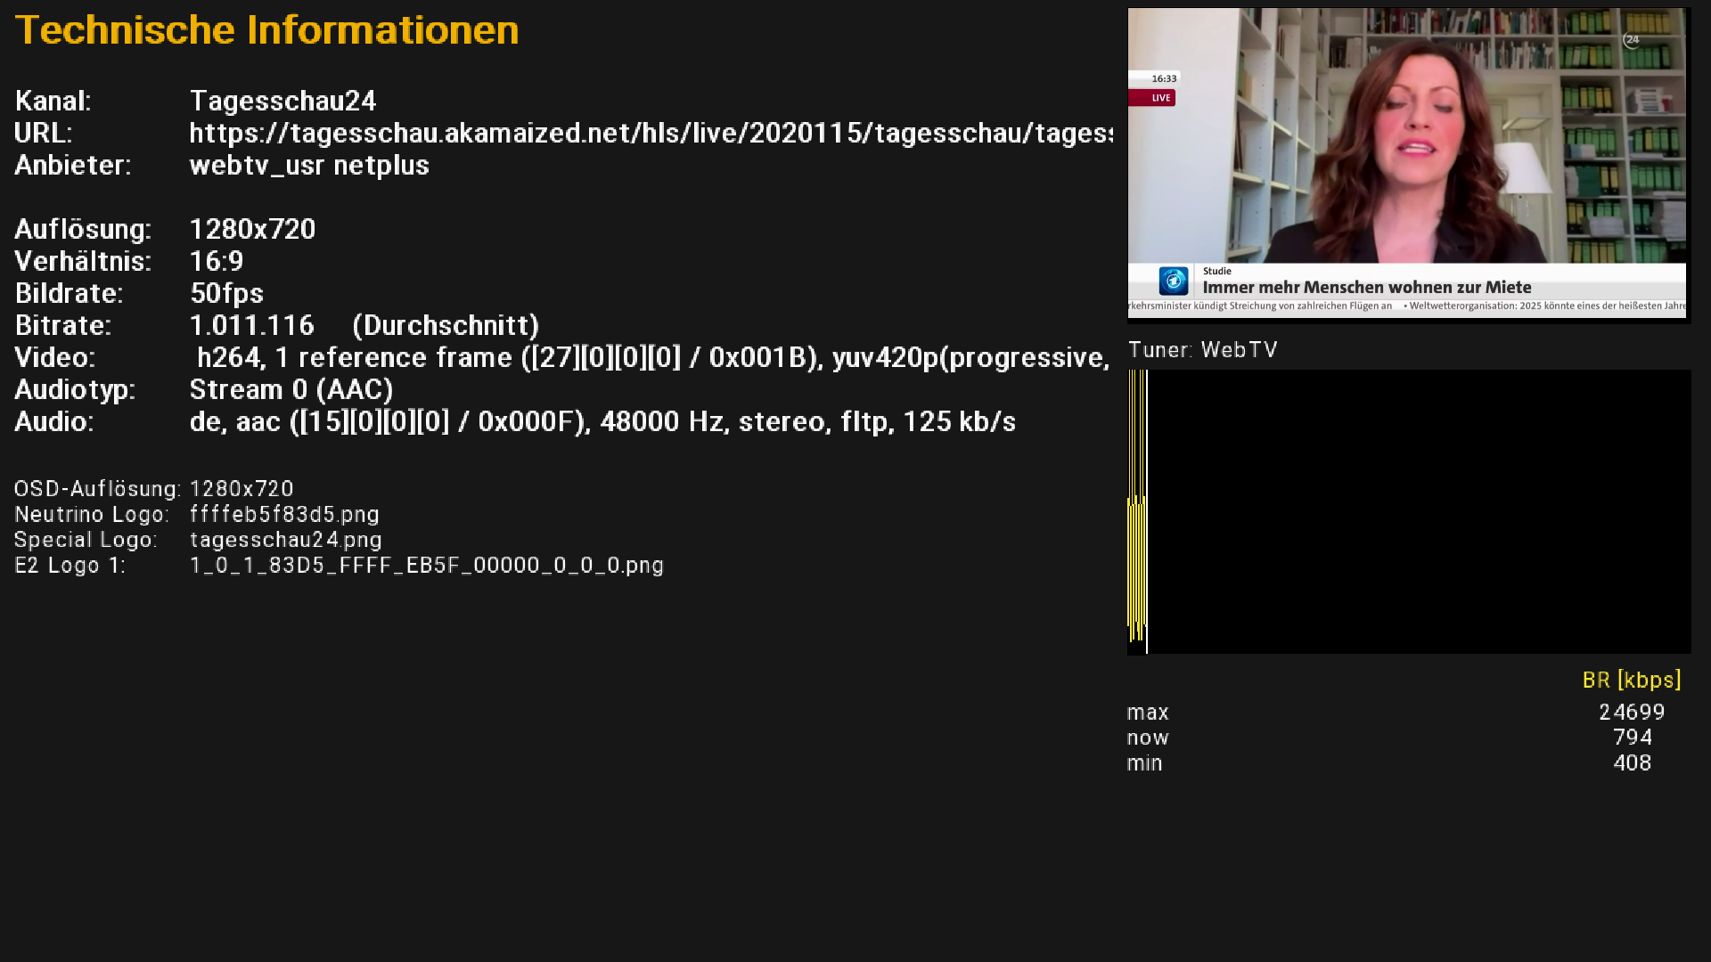The image size is (1711, 962).
Task: Click the ARD logo in video preview
Action: [1173, 281]
